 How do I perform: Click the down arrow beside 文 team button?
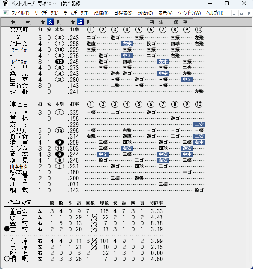pyautogui.click(x=58, y=22)
